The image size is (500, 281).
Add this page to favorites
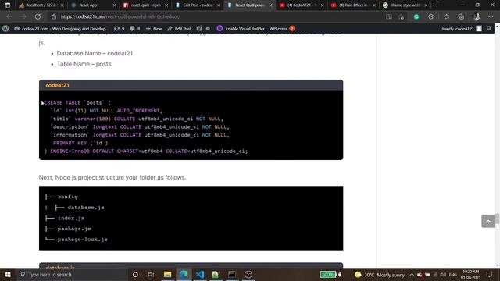(401, 16)
